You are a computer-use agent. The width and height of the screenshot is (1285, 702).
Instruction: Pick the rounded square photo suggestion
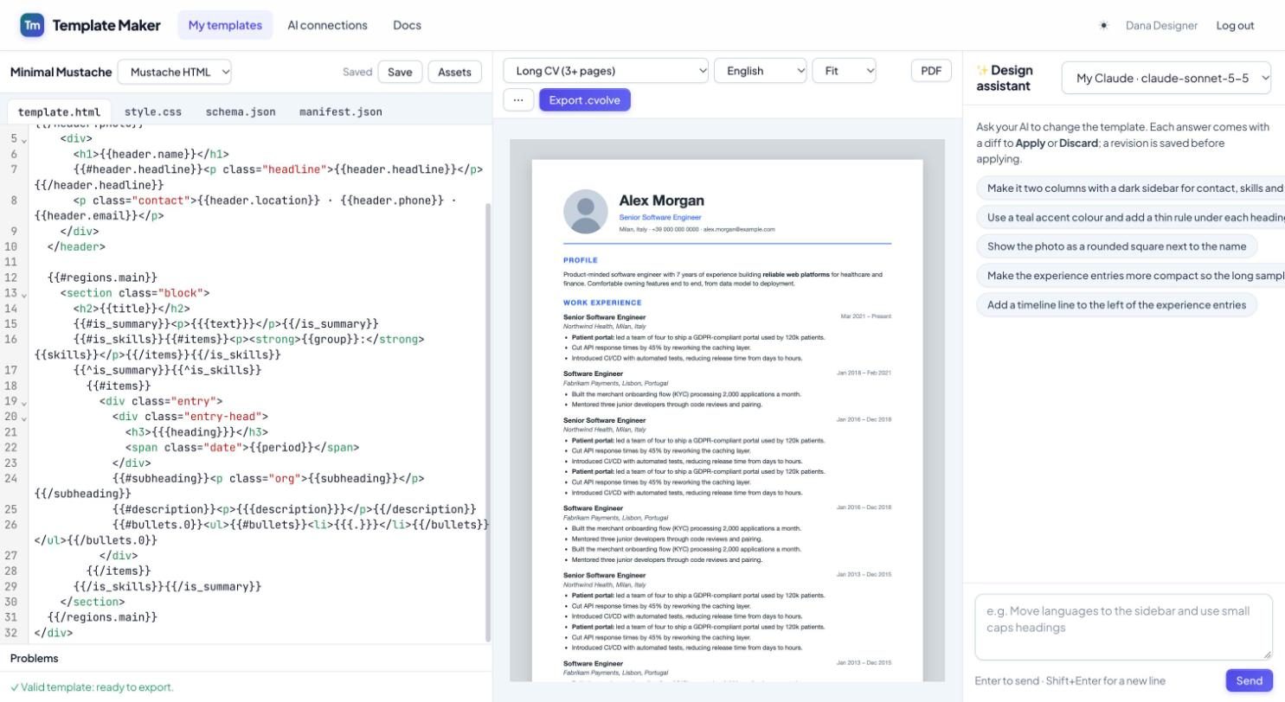click(1116, 246)
